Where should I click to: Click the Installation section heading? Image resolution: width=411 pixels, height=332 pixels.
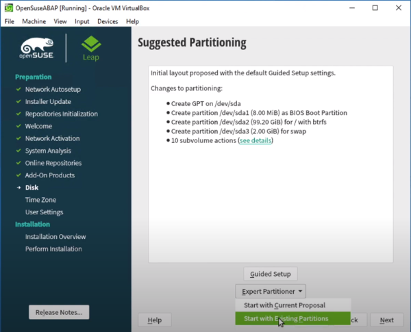pos(32,225)
